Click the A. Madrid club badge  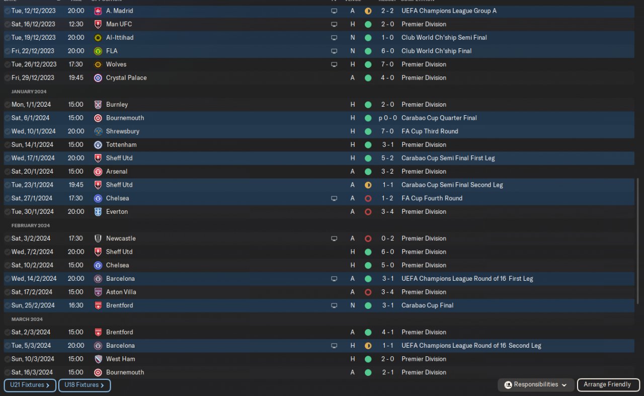[98, 11]
